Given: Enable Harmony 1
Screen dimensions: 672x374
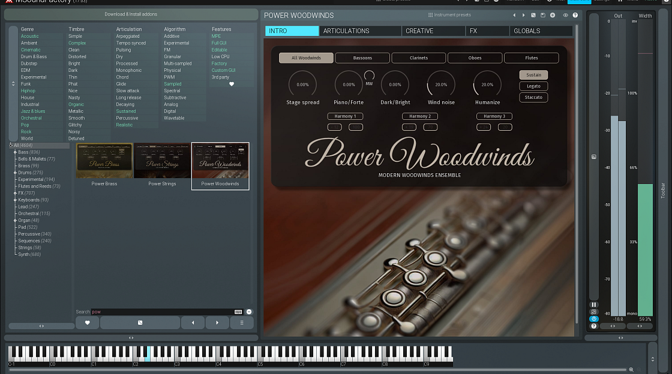Looking at the screenshot, I should [x=345, y=116].
